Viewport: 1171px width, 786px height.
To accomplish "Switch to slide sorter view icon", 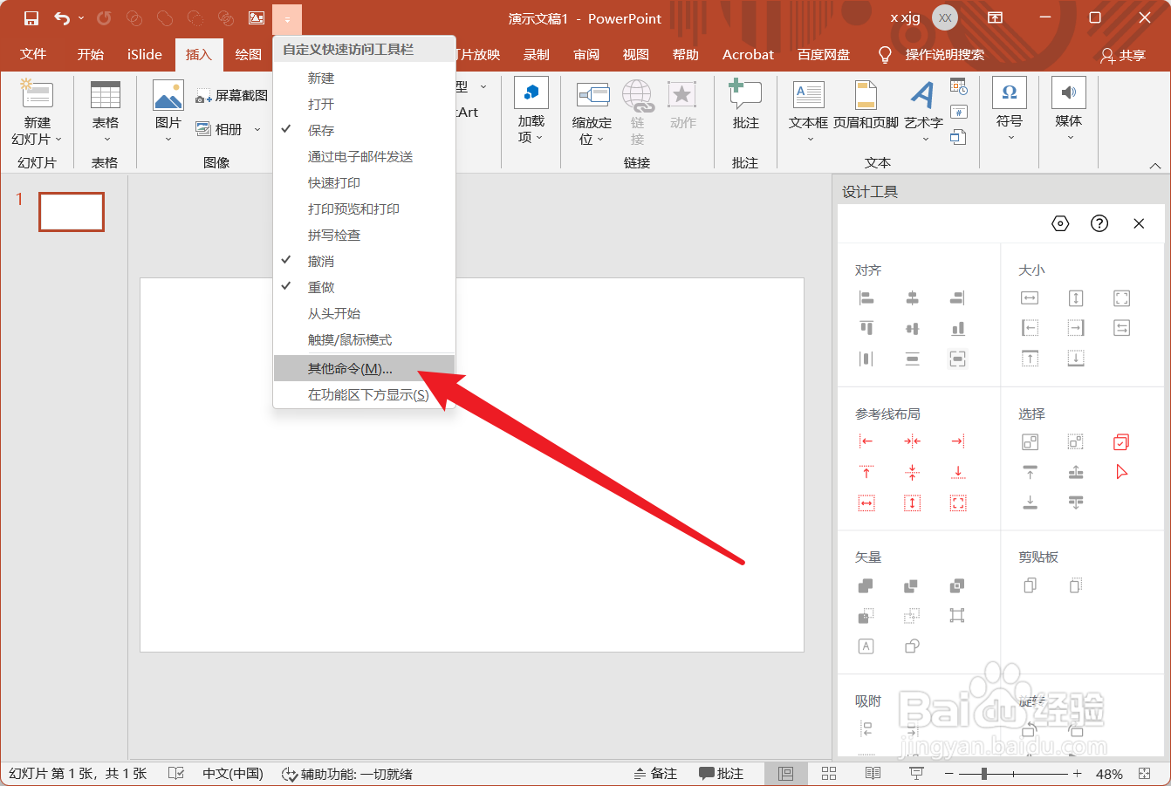I will [829, 774].
